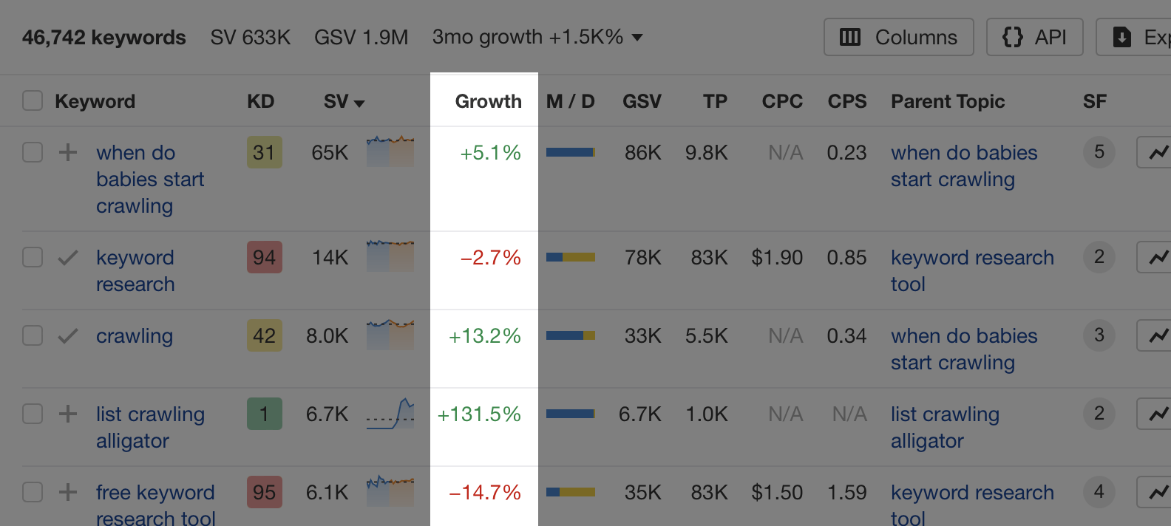This screenshot has height=526, width=1171.
Task: Open the trend chart button in the 'crawling' row
Action: click(x=1156, y=336)
